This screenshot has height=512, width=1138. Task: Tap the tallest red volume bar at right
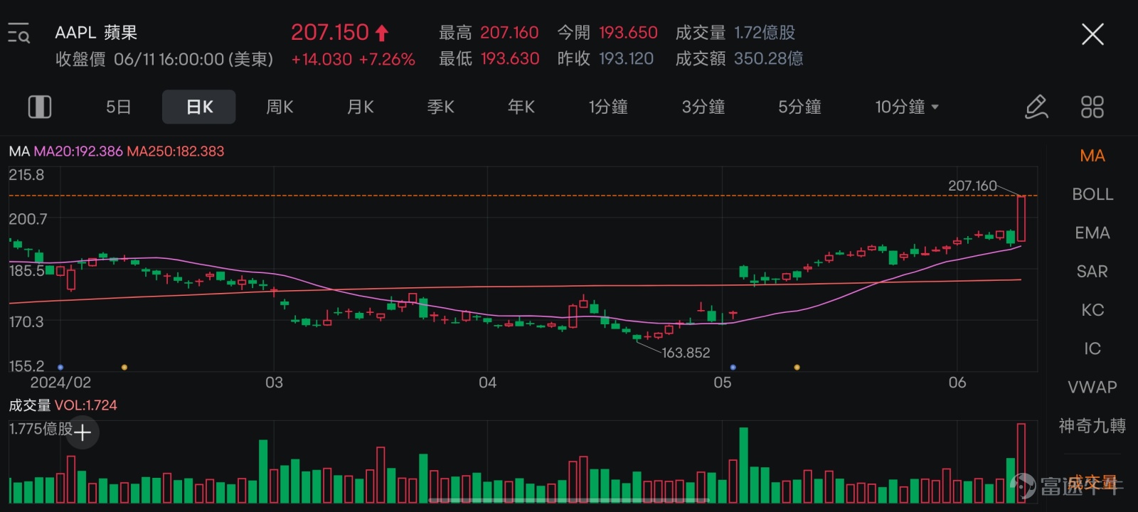click(x=1021, y=463)
